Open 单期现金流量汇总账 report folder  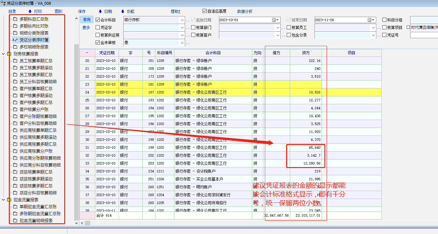click(x=38, y=207)
